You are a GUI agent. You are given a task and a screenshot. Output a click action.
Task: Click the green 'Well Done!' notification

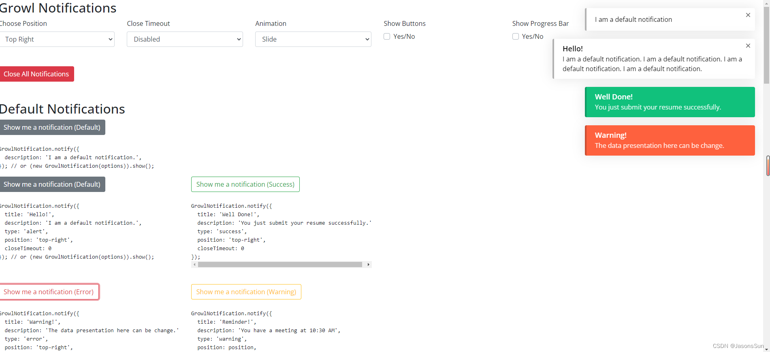[670, 102]
